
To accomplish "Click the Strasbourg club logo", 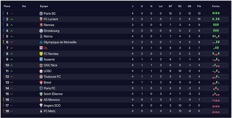I will (41, 31).
